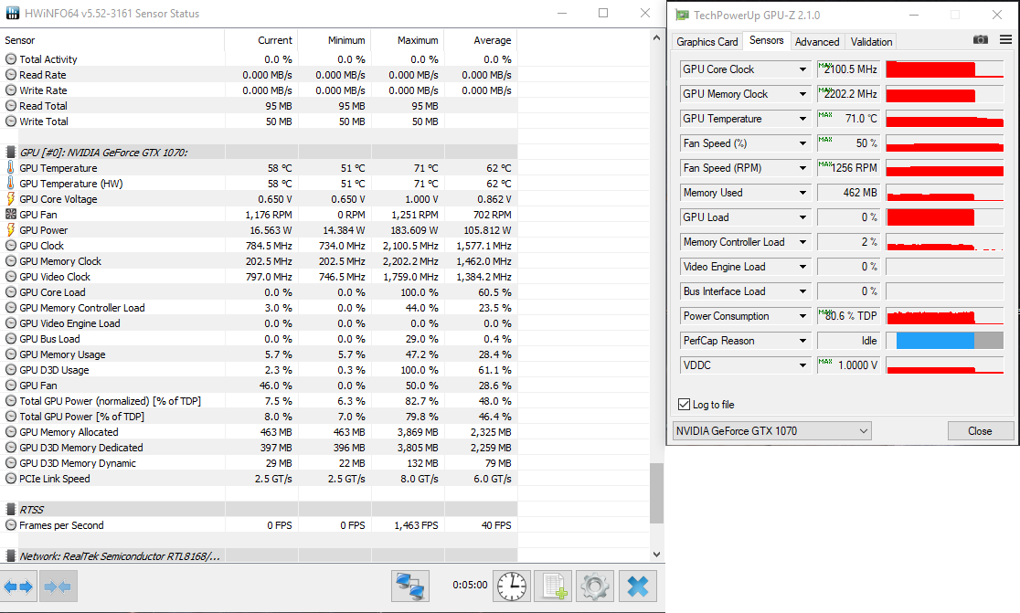Select the GPU Power row value 183.609 W

pos(413,230)
